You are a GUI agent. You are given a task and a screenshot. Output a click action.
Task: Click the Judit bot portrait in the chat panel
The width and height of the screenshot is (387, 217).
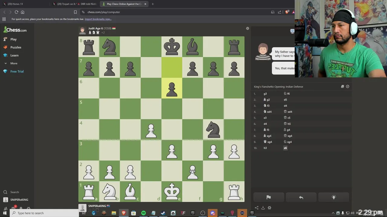click(x=263, y=52)
